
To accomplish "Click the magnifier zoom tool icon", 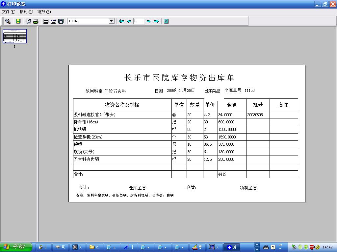I will coord(8,21).
